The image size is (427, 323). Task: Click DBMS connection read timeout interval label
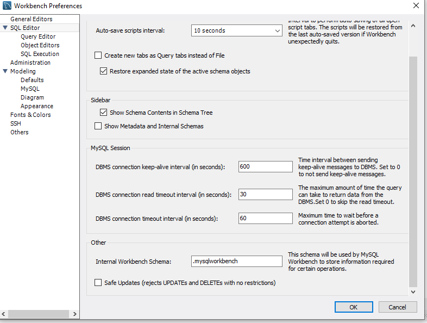pyautogui.click(x=164, y=195)
